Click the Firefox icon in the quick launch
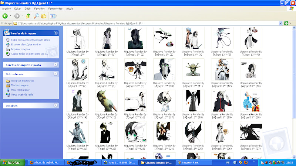This screenshot has width=296, height=166. pos(246,162)
